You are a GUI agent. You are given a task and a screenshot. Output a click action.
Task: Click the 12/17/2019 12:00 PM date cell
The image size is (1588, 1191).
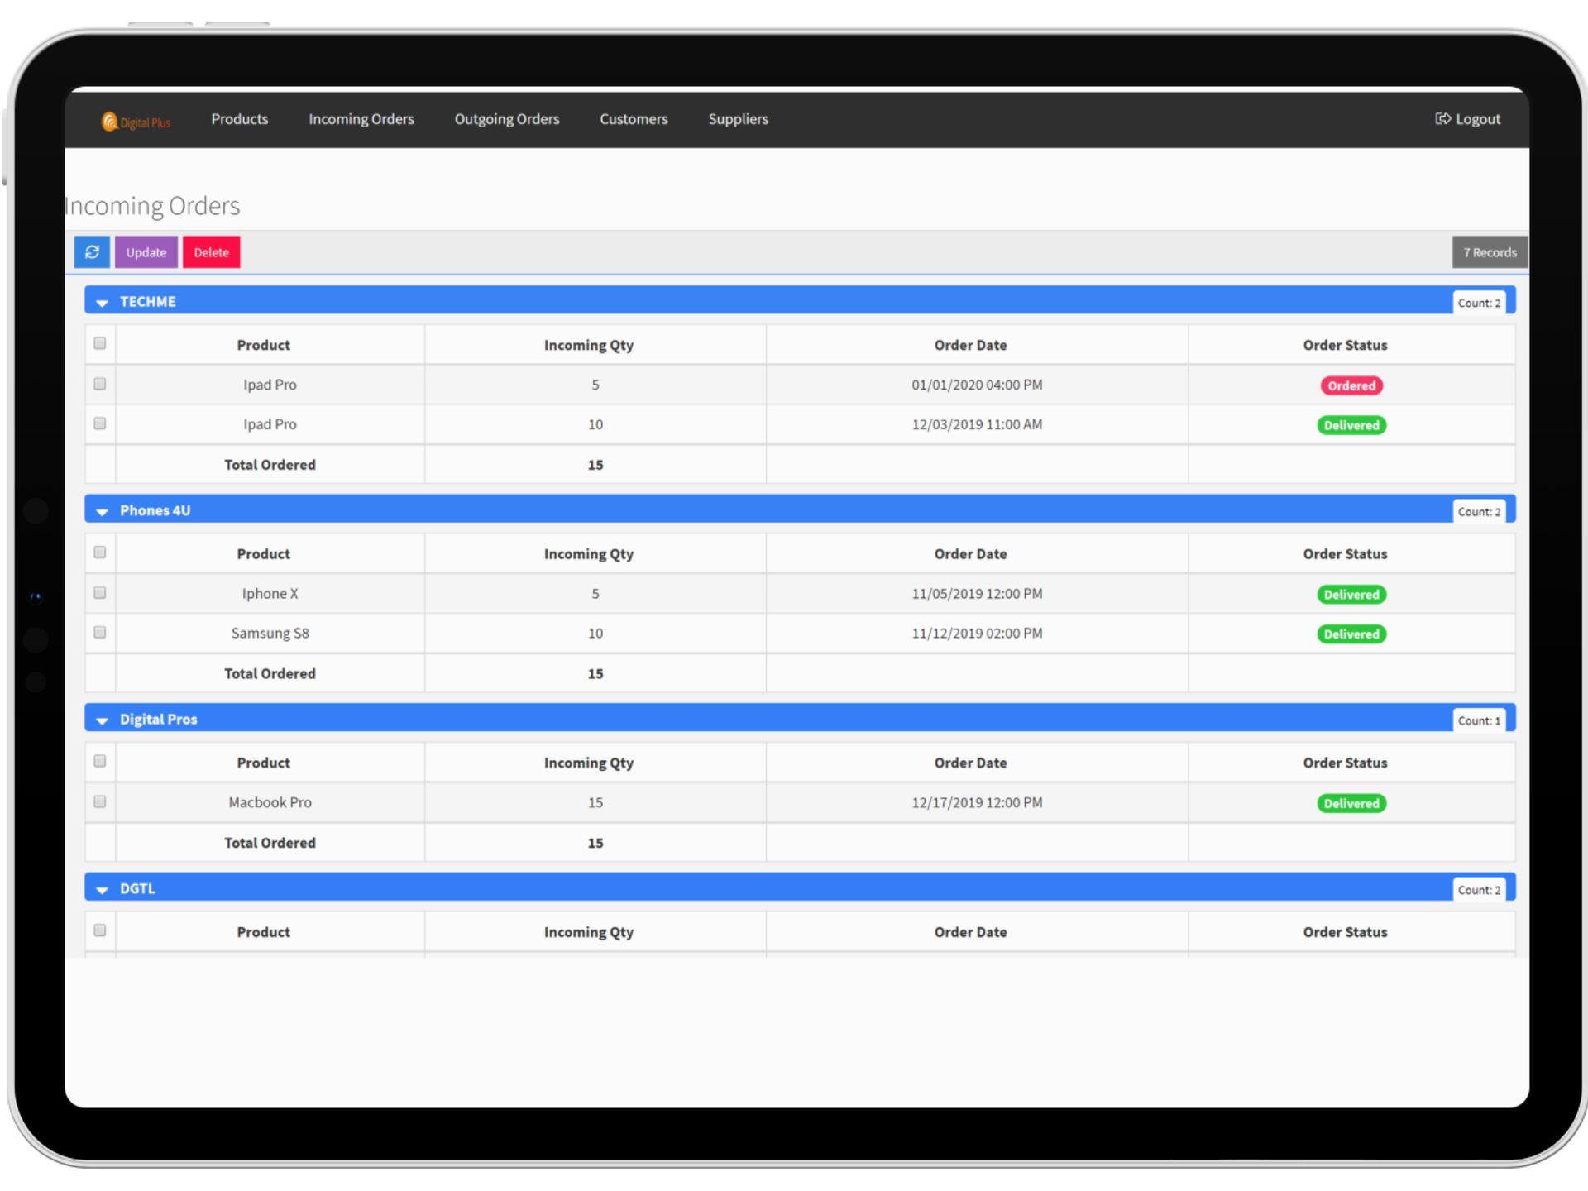(x=977, y=802)
